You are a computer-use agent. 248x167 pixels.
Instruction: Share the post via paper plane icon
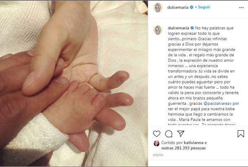(x=181, y=133)
